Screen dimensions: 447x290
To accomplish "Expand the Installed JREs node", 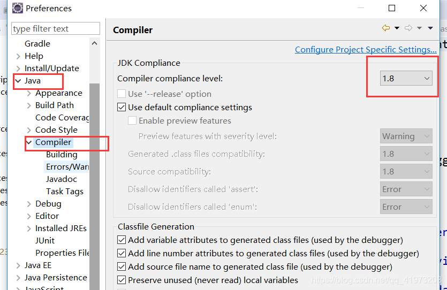I will point(29,228).
